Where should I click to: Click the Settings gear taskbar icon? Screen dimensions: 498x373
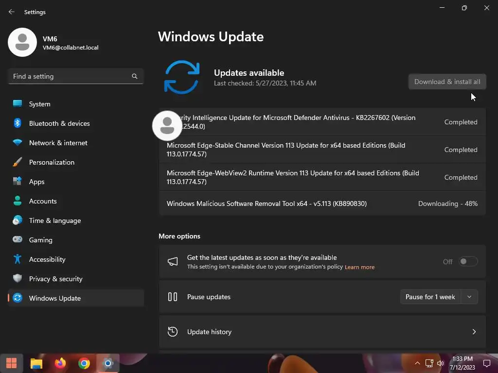pyautogui.click(x=108, y=363)
